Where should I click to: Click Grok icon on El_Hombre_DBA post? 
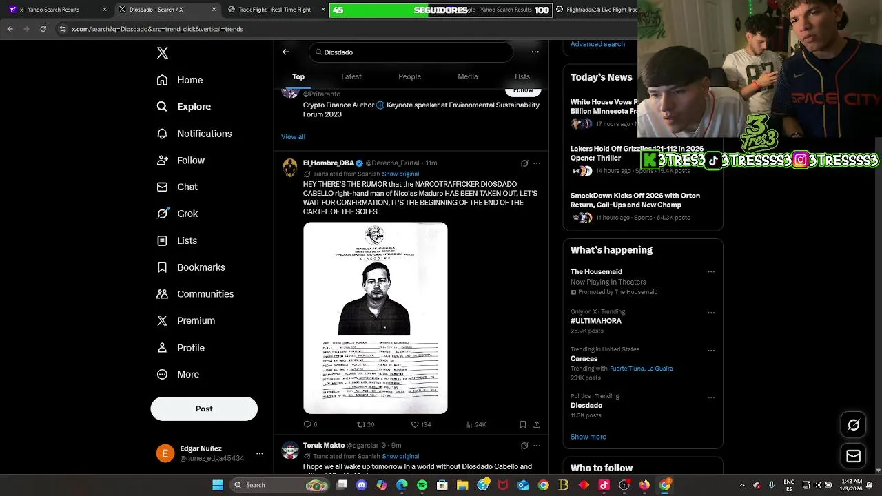[x=524, y=163]
